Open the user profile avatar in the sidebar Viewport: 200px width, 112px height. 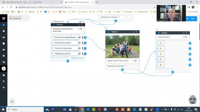click(x=4, y=68)
